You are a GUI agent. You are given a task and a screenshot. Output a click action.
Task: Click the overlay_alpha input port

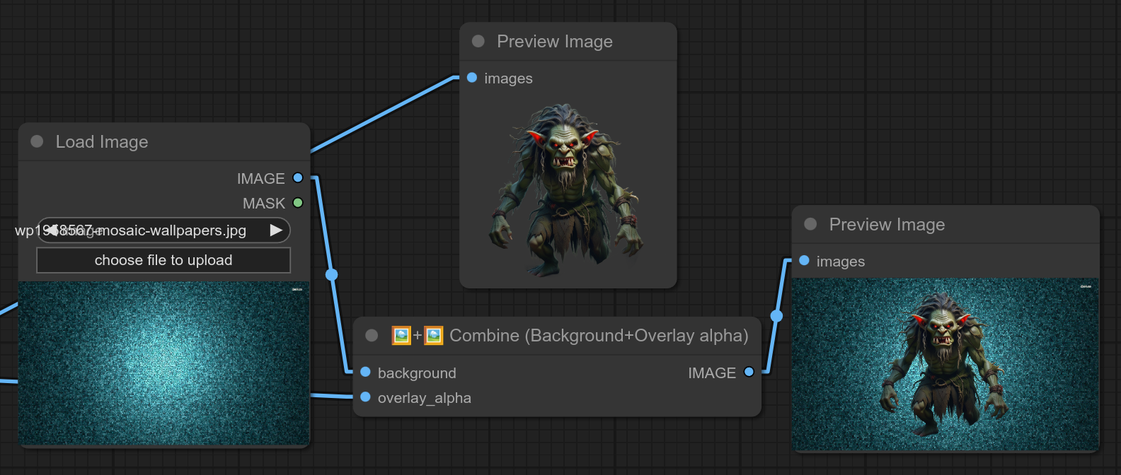(365, 397)
